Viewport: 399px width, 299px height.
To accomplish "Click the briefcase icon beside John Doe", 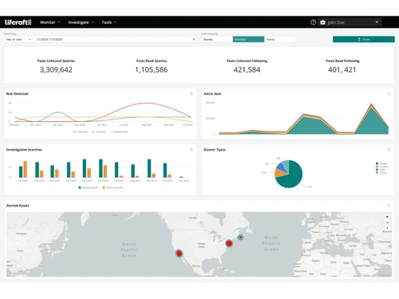I will [x=322, y=22].
